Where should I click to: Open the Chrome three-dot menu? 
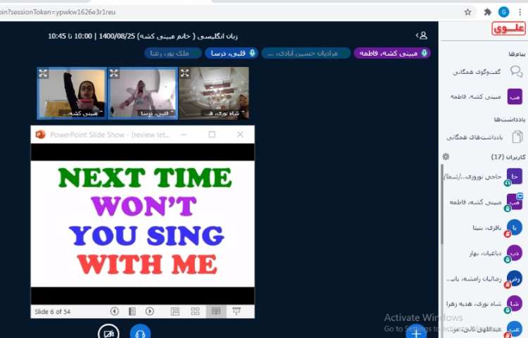(520, 12)
